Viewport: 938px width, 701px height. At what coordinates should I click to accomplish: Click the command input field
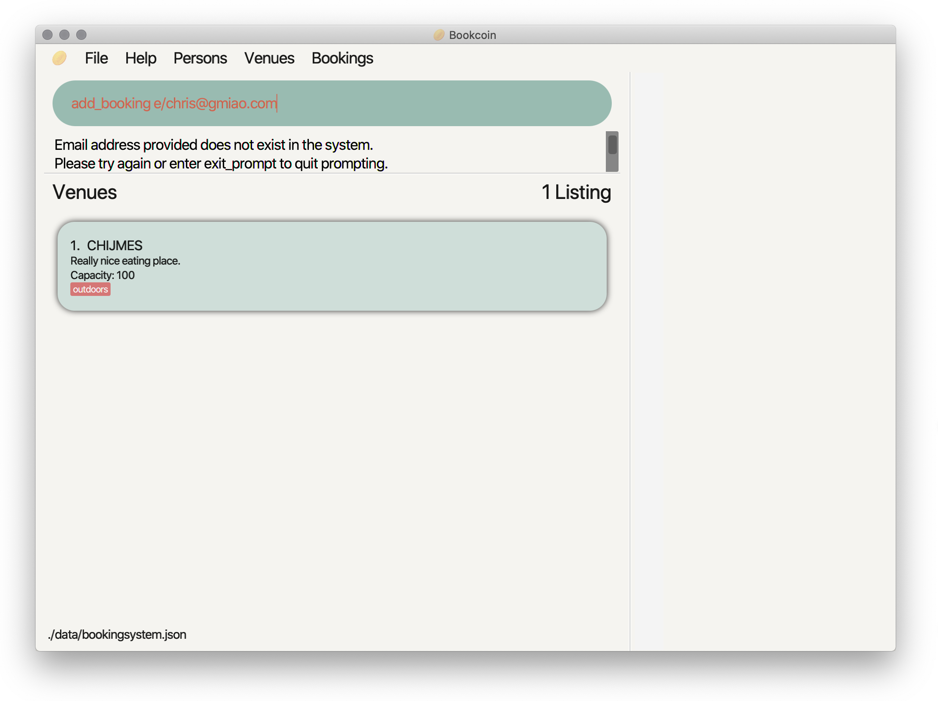coord(333,102)
